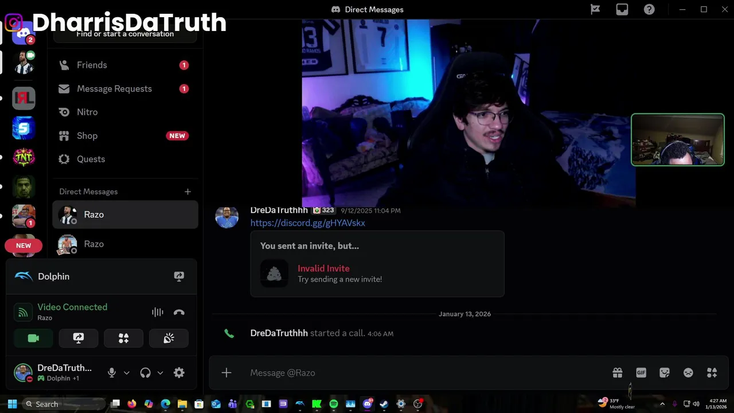Send a gift with the gift icon
Image resolution: width=734 pixels, height=413 pixels.
618,373
